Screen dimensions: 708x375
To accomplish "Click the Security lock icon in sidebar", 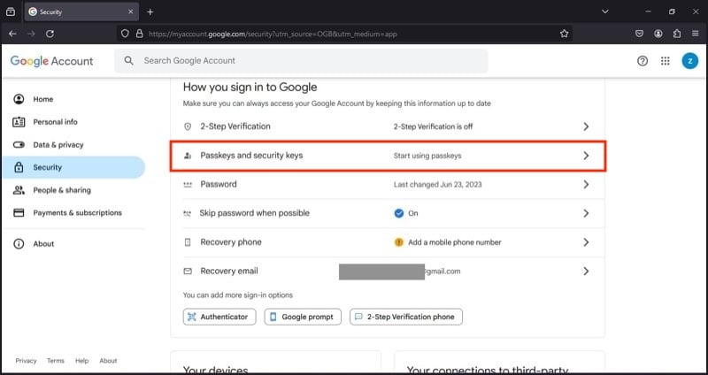I will pyautogui.click(x=19, y=167).
